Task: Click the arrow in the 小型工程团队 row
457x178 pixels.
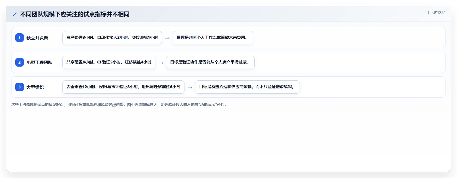Action: coord(161,63)
